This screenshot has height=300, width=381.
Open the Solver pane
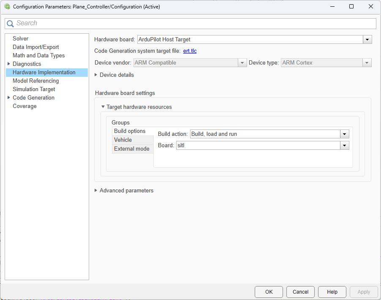20,38
